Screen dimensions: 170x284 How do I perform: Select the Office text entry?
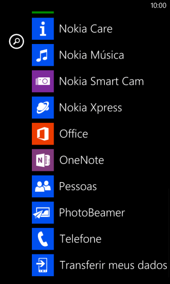pyautogui.click(x=74, y=134)
